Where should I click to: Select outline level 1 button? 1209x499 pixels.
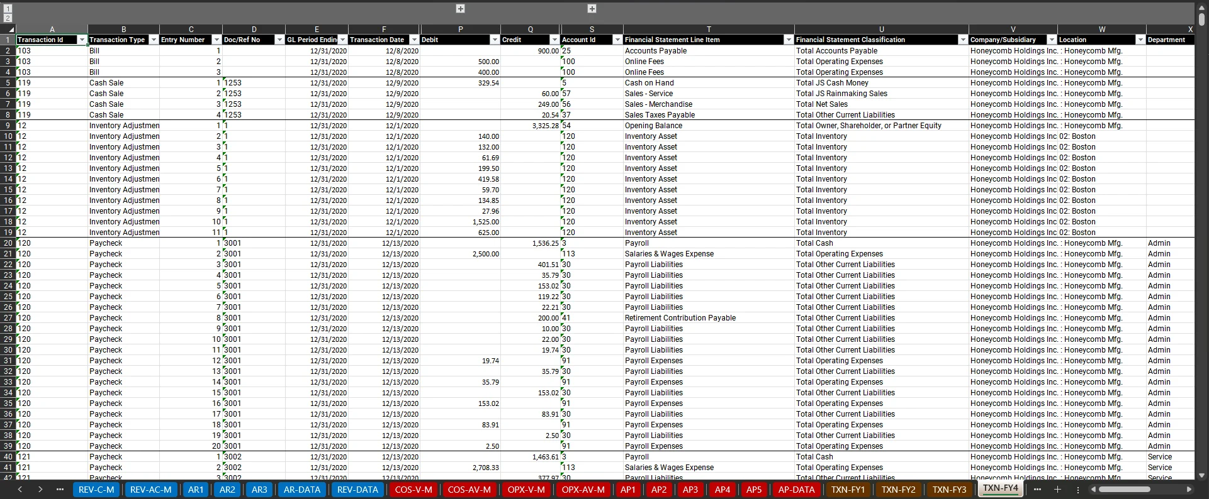pos(8,9)
